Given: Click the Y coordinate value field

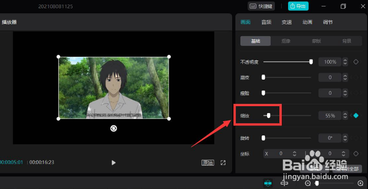Looking at the screenshot, I should [x=330, y=154].
